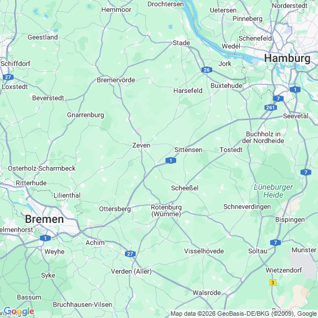
Task: Select the Bremen city label
Action: (44, 220)
